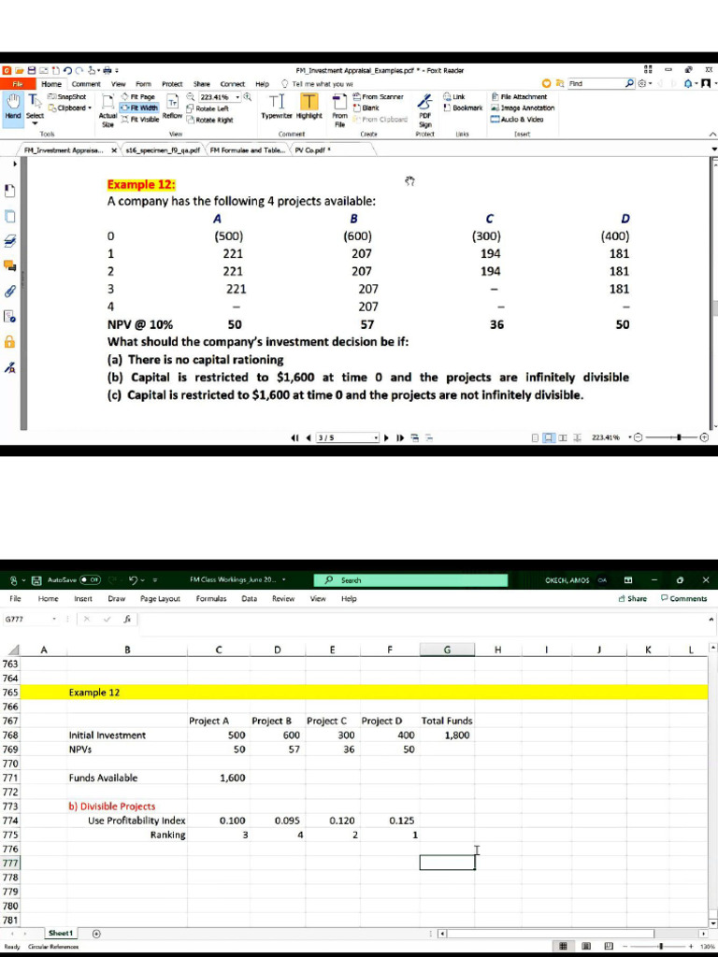Switch Excel to Page Break Preview
Viewport: 718px width, 957px height.
pos(608,947)
